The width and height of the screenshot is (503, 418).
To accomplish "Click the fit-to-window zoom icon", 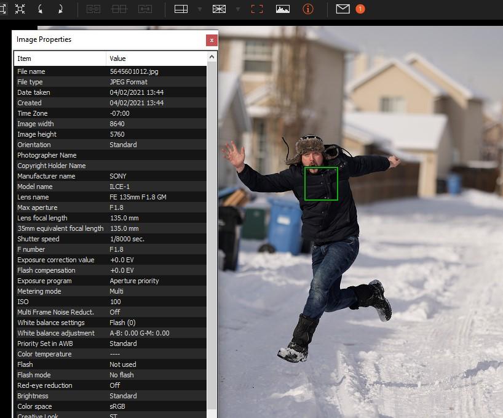I will point(20,9).
